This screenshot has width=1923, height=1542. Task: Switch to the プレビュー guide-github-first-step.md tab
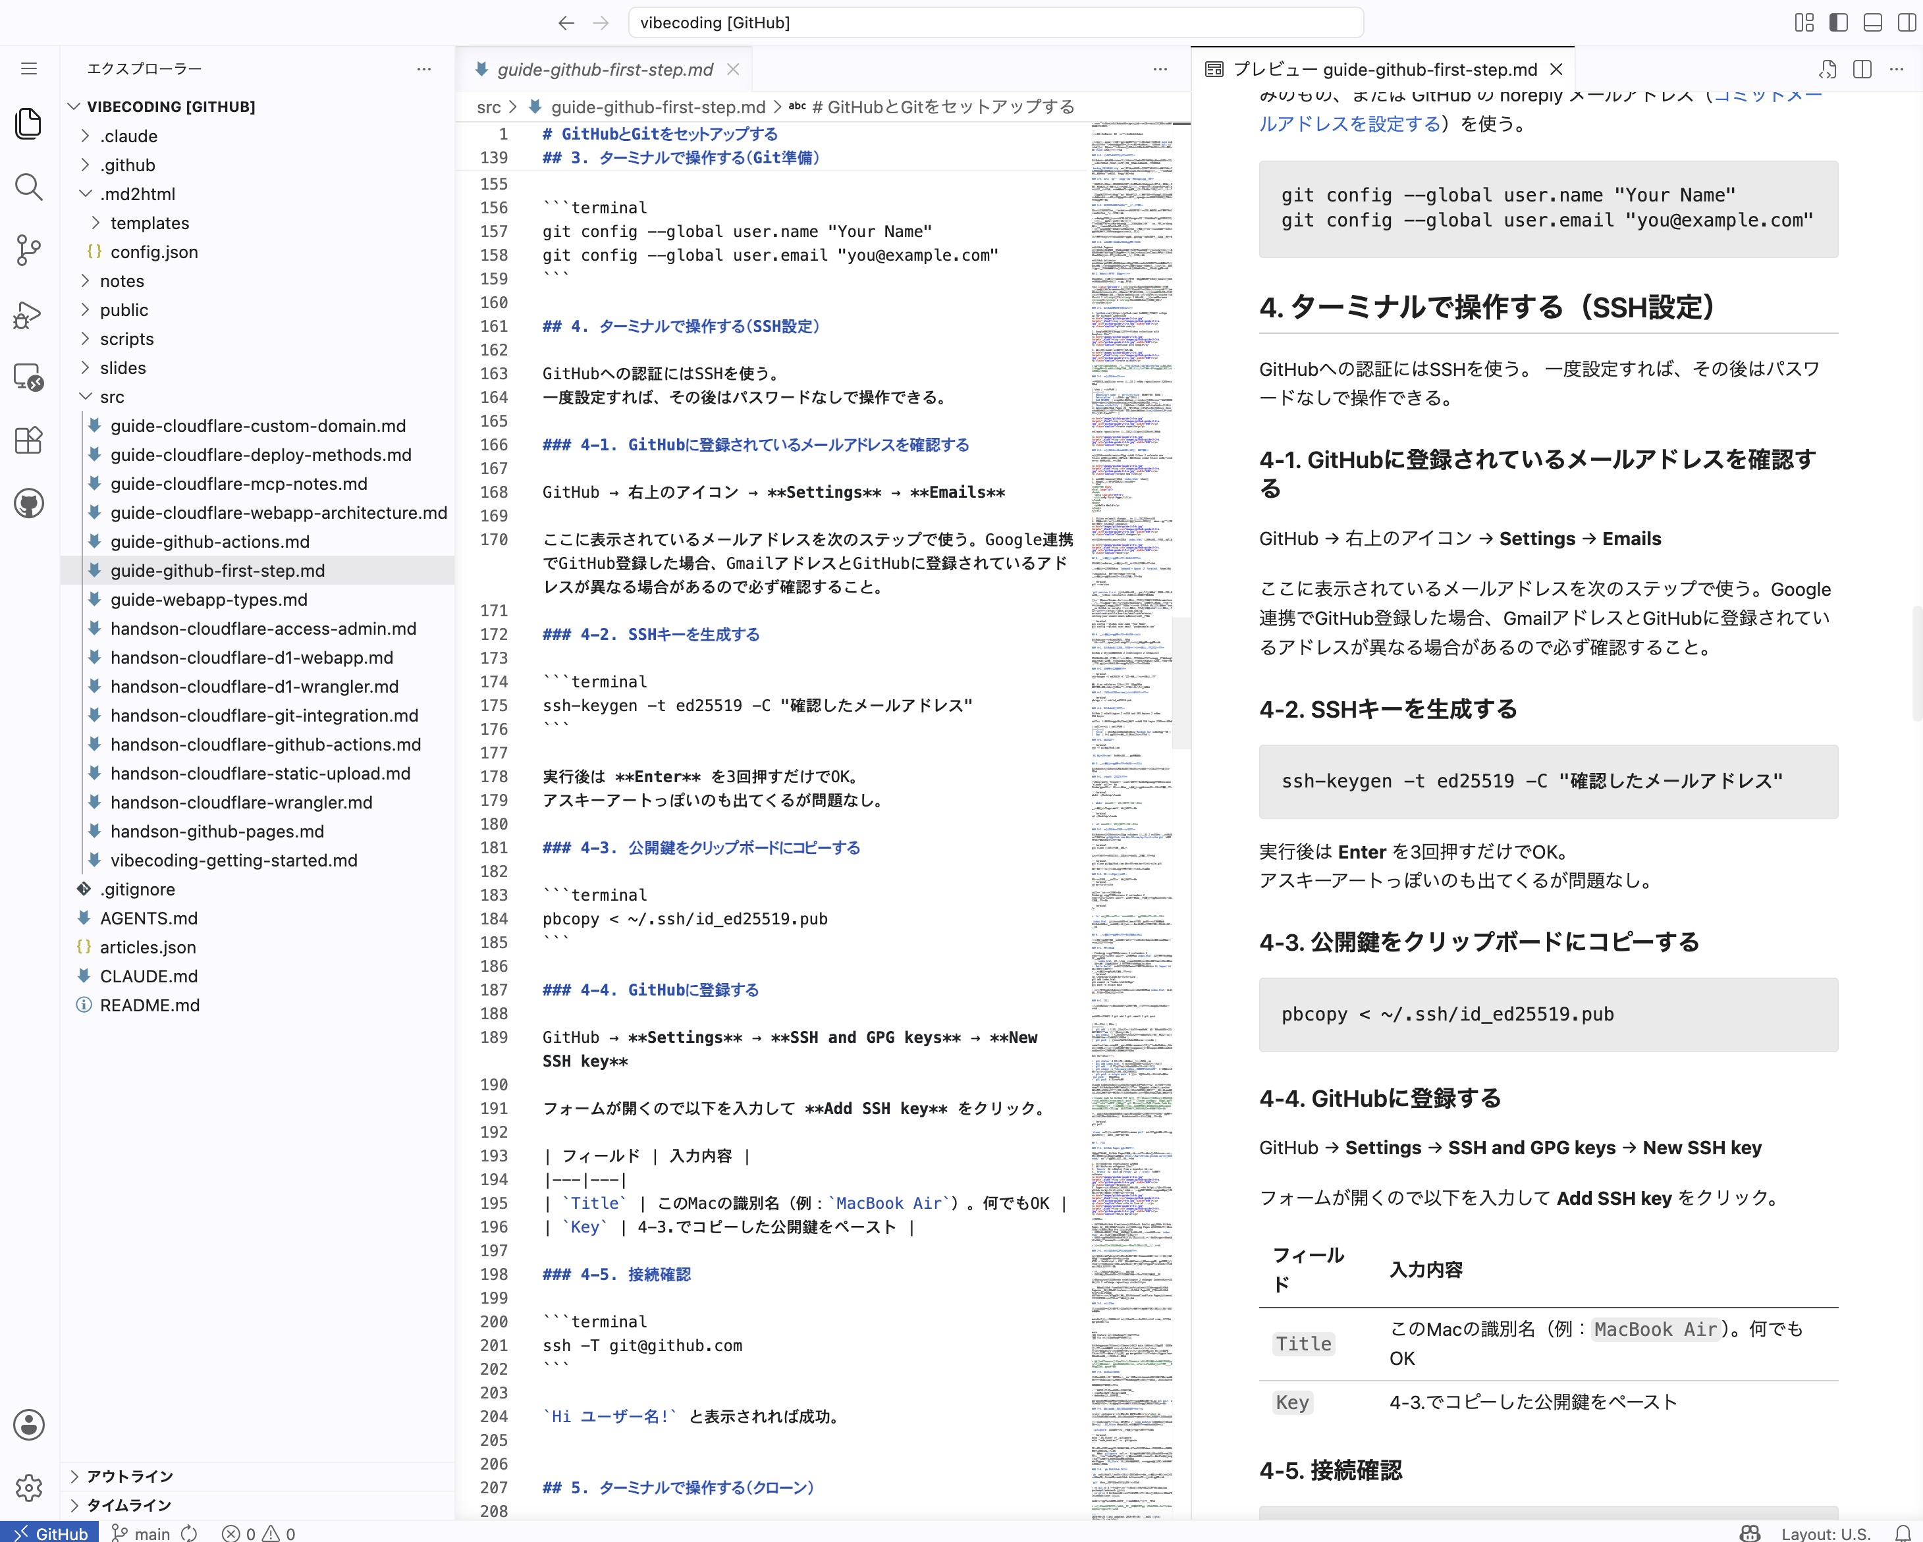[x=1382, y=68]
